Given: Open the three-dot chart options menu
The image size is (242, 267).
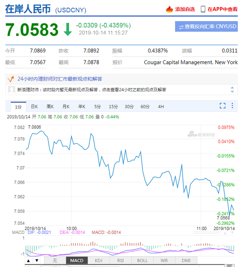Looking at the screenshot, I should pos(232,106).
